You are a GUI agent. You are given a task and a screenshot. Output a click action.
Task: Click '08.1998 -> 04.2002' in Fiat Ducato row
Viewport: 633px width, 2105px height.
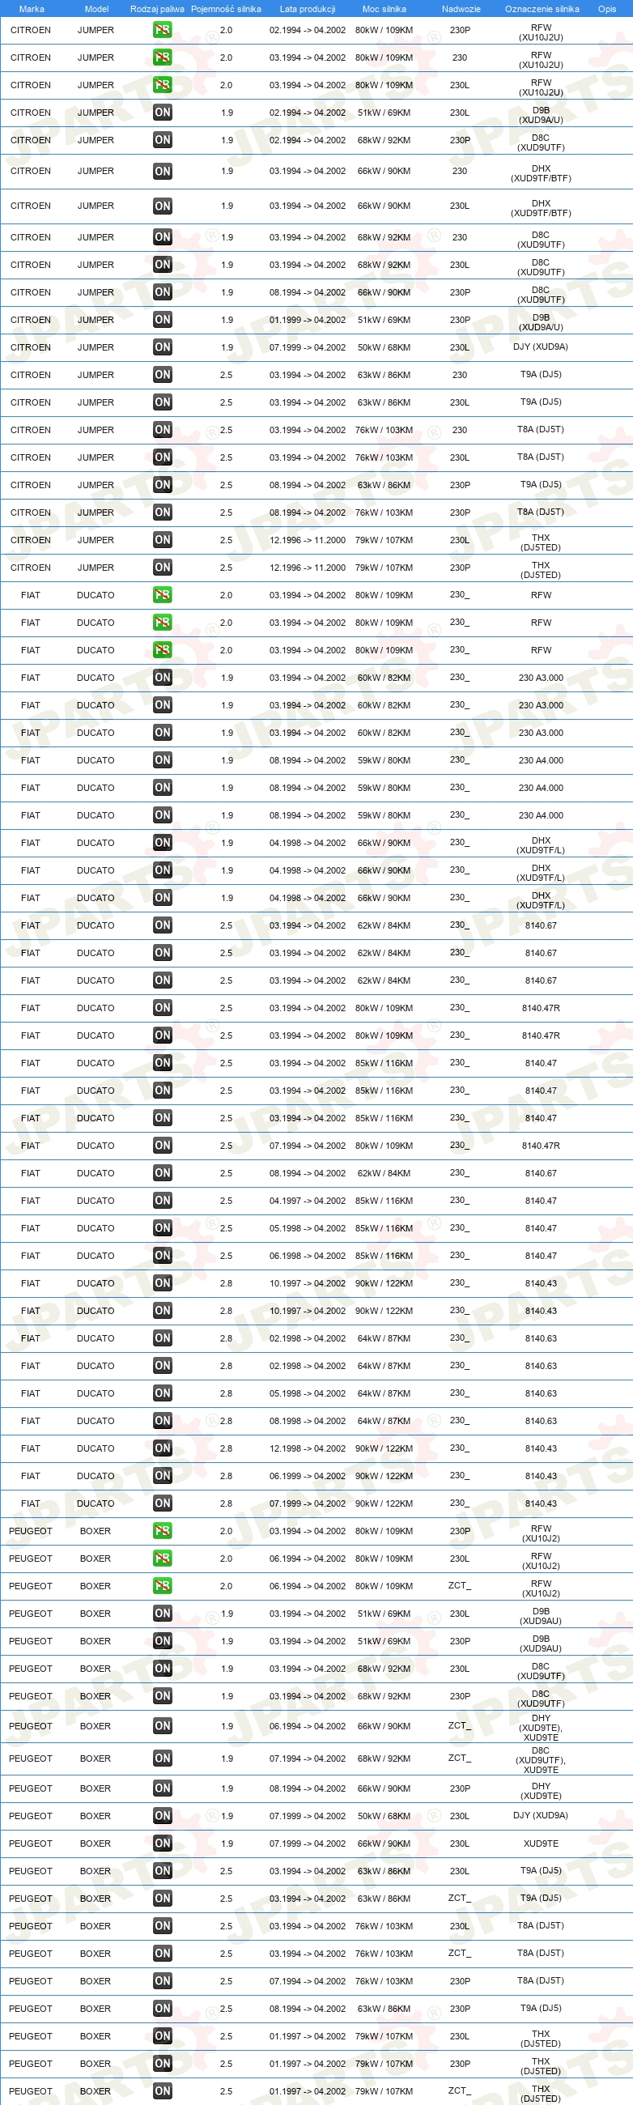click(x=307, y=1421)
